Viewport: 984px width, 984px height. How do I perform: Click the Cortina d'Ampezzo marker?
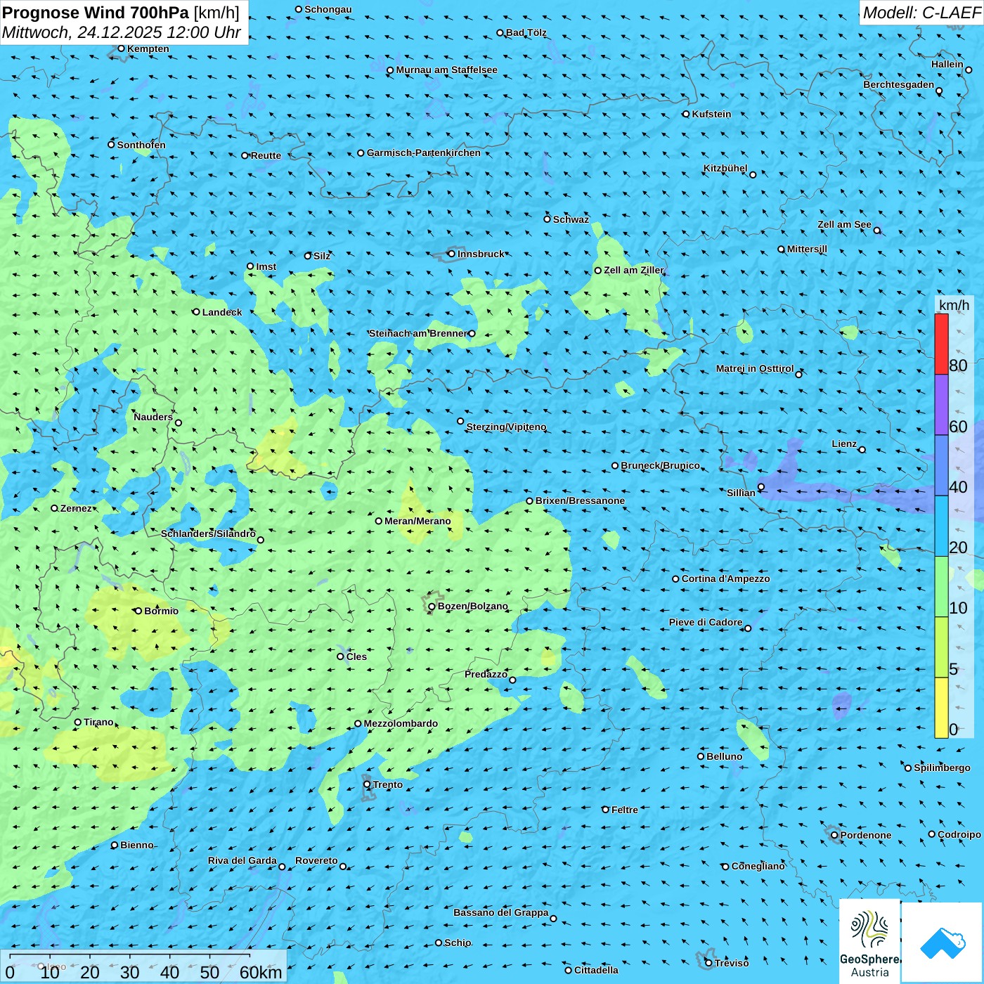tap(675, 579)
